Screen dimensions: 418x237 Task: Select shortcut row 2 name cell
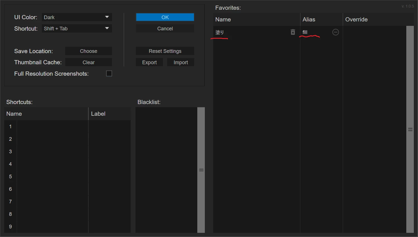[x=52, y=139]
